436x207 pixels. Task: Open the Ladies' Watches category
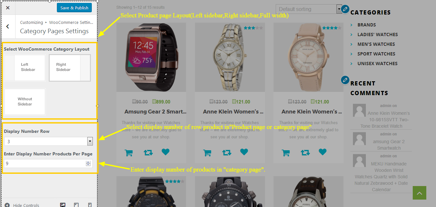coord(378,34)
